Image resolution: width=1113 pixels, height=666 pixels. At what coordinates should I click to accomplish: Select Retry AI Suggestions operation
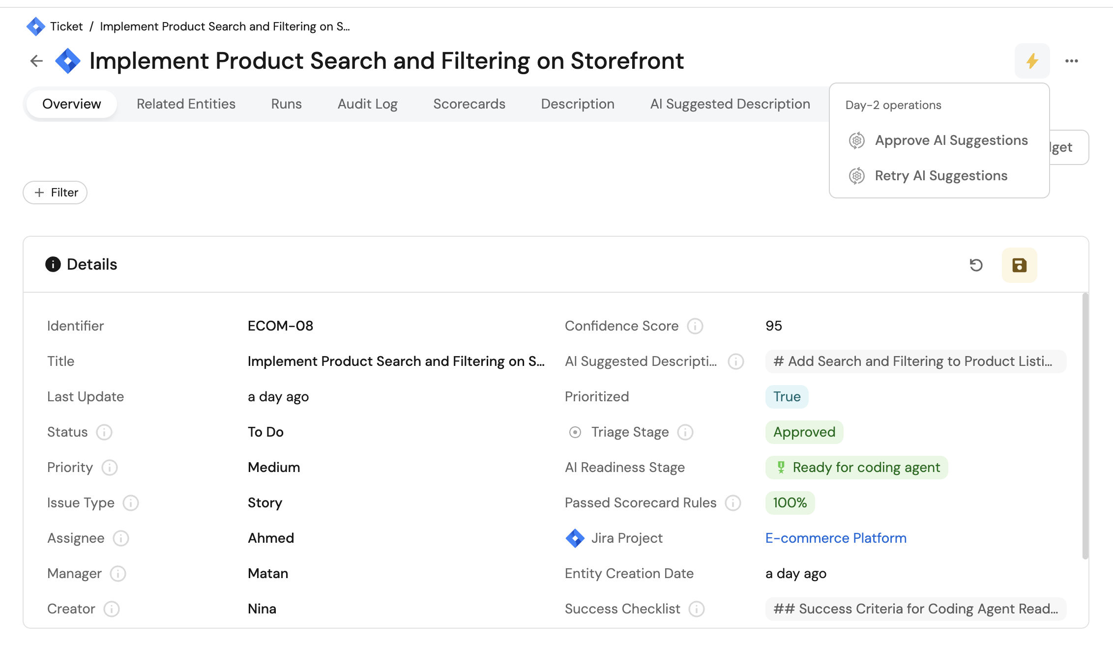(x=940, y=176)
